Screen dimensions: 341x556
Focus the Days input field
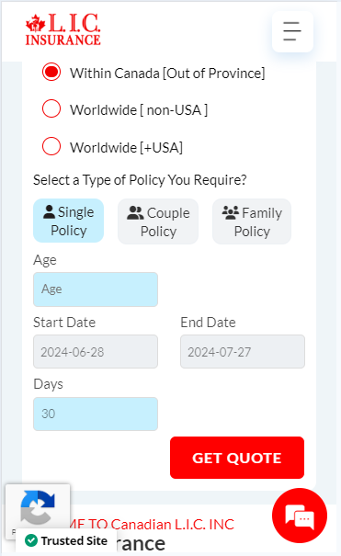pyautogui.click(x=96, y=414)
